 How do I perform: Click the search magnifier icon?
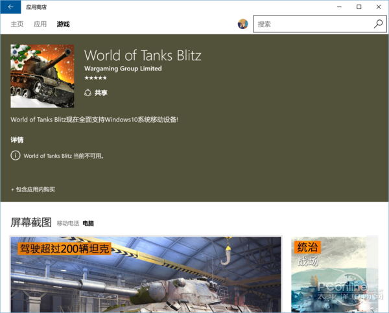coord(379,24)
